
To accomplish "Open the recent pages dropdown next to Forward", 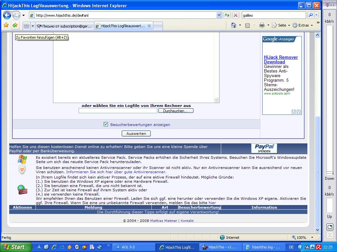I will pos(23,15).
